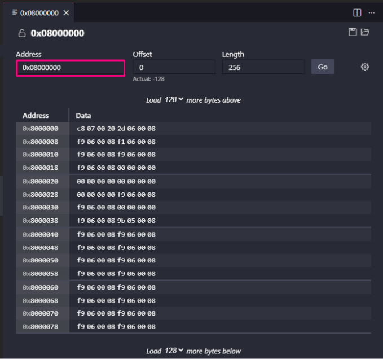Click 'Load' more bytes above link
Viewport: 383px width, 359px height.
(153, 100)
